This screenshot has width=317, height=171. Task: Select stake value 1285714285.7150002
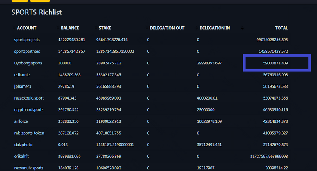coord(115,51)
